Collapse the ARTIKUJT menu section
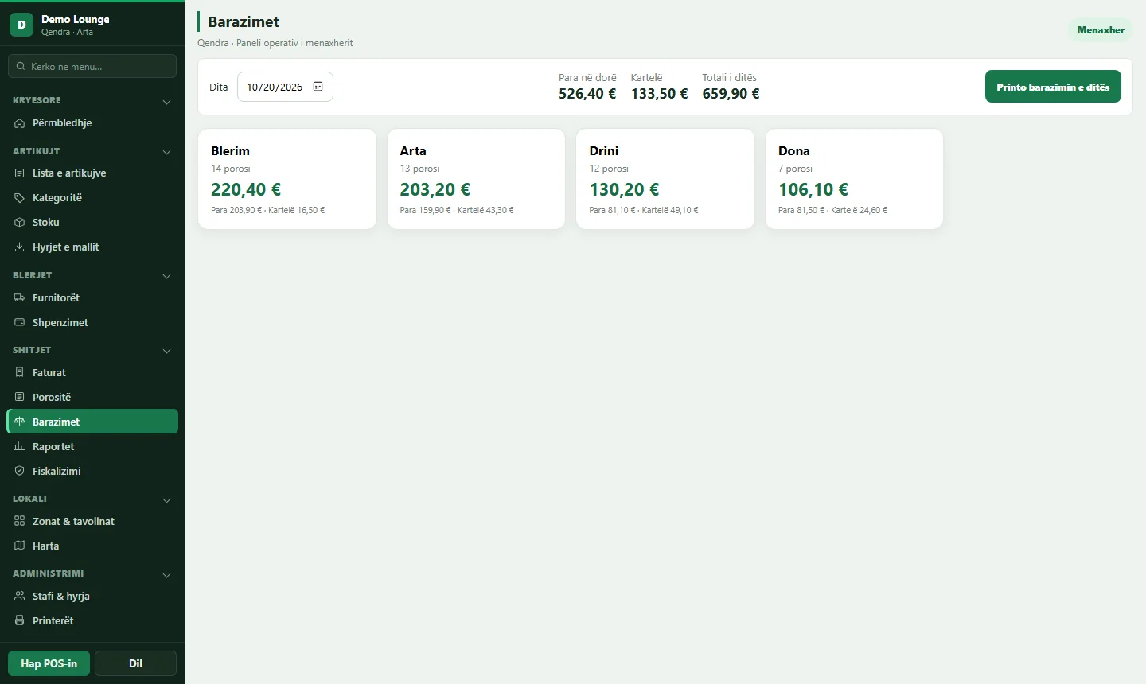Screen dimensions: 1146x684 click(166, 152)
